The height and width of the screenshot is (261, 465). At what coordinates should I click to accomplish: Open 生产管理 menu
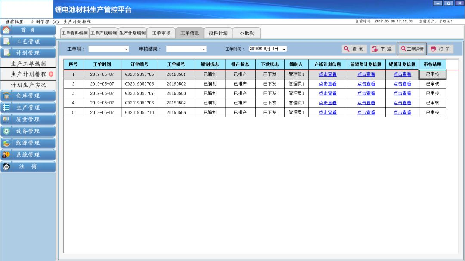28,107
